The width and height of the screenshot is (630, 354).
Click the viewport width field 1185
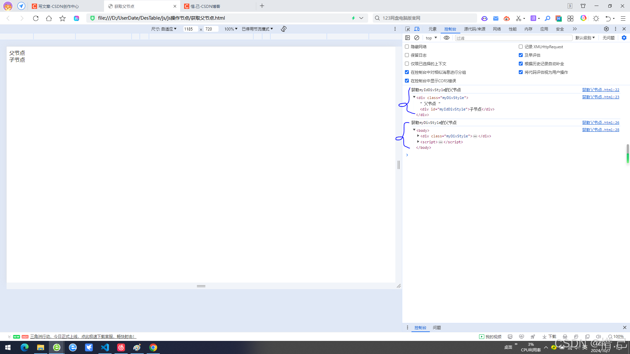pos(190,29)
